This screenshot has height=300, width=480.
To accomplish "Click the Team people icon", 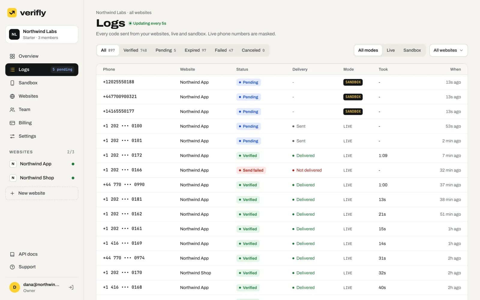I will tap(12, 110).
